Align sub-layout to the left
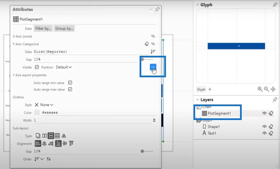This screenshot has height=169, width=280. (x=38, y=143)
